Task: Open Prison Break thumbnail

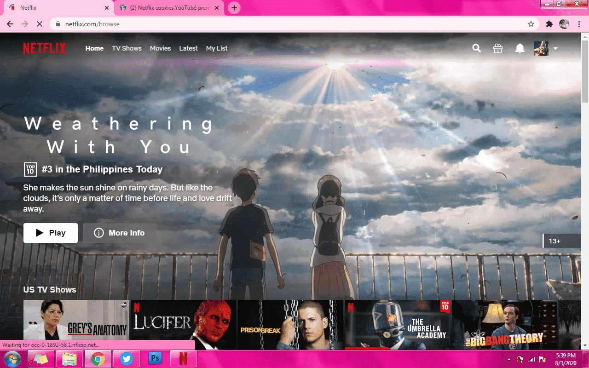Action: pyautogui.click(x=290, y=325)
